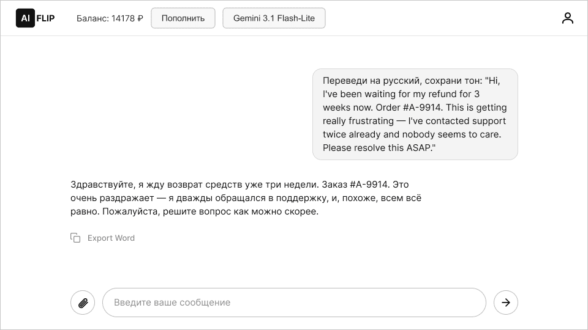Select the user's translation request bubble
The image size is (588, 330).
pos(415,114)
